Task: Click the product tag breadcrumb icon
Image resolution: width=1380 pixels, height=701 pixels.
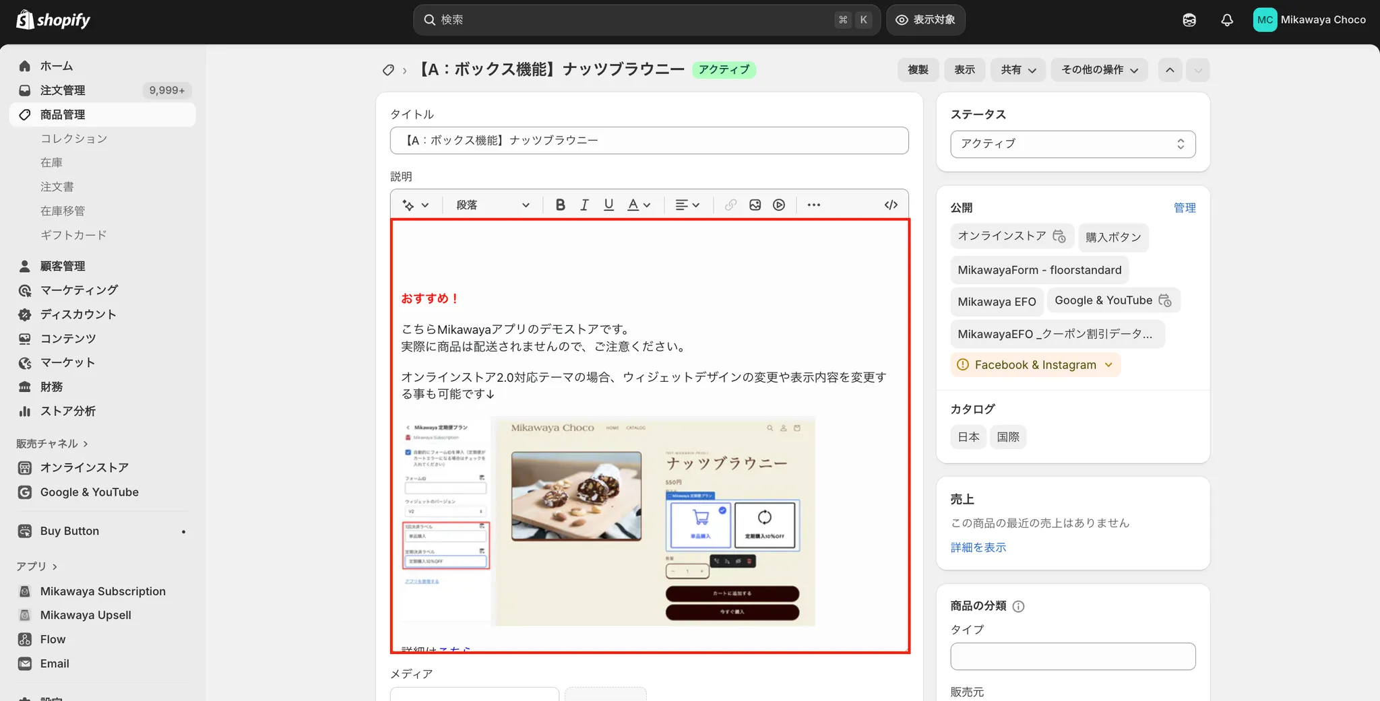Action: click(x=388, y=70)
